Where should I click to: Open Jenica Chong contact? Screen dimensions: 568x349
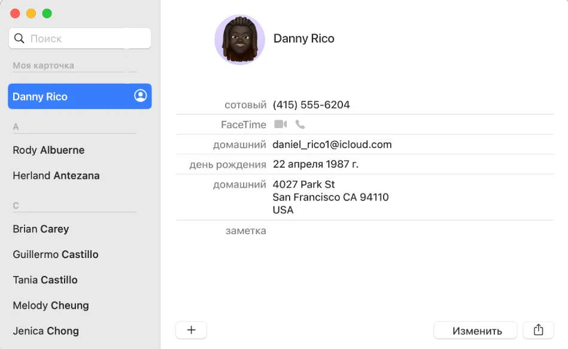45,331
